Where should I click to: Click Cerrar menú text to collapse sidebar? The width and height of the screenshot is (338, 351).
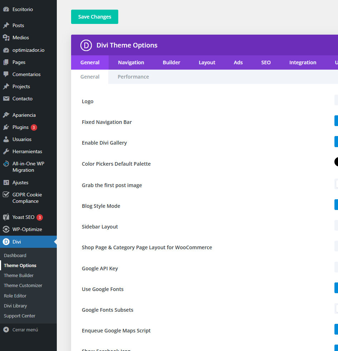click(25, 330)
